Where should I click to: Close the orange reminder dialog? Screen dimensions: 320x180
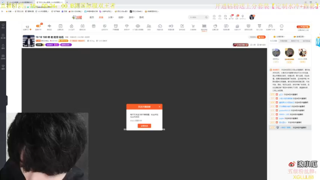(x=160, y=107)
